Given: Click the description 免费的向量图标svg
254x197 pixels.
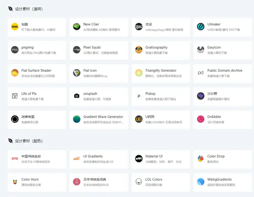Looking at the screenshot, I should [x=95, y=76].
